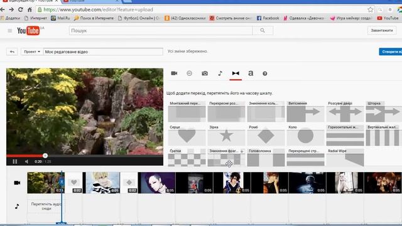Select the Зникнення кольору transition
The height and width of the screenshot is (226, 402).
[266, 112]
